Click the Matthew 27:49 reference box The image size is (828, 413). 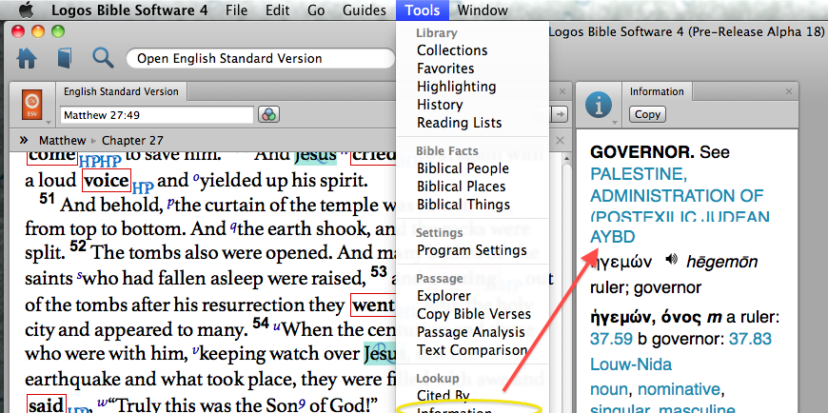pos(157,114)
